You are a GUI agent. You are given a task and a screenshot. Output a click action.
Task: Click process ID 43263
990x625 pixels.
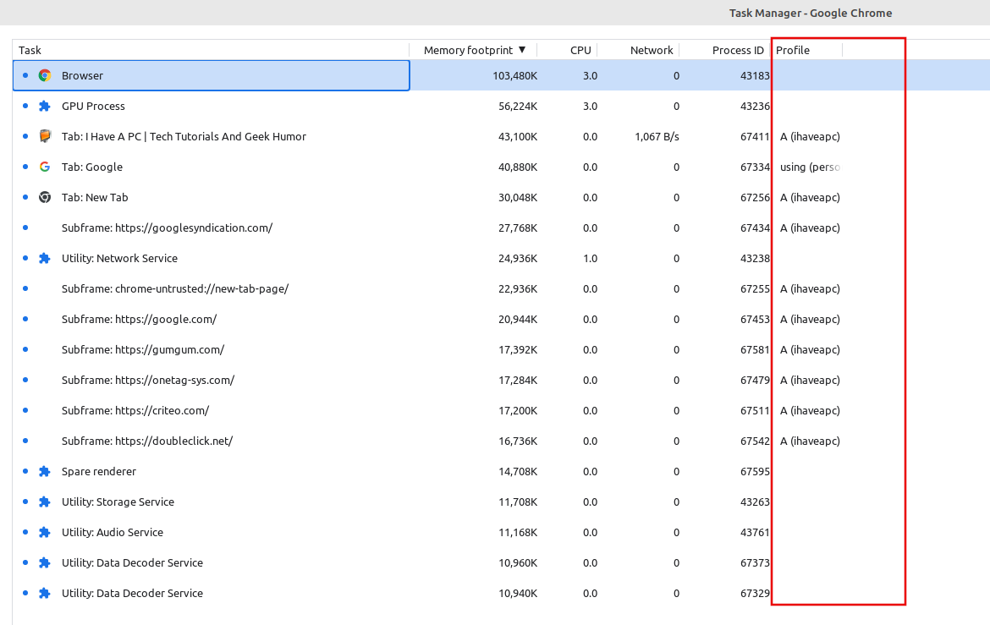[x=755, y=502]
